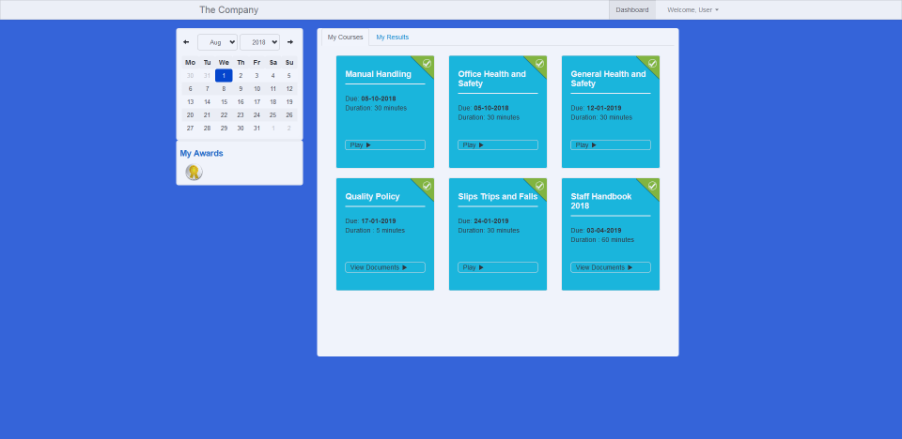Viewport: 902px width, 439px height.
Task: Click Duration : 5 minutes text
Action: point(375,231)
